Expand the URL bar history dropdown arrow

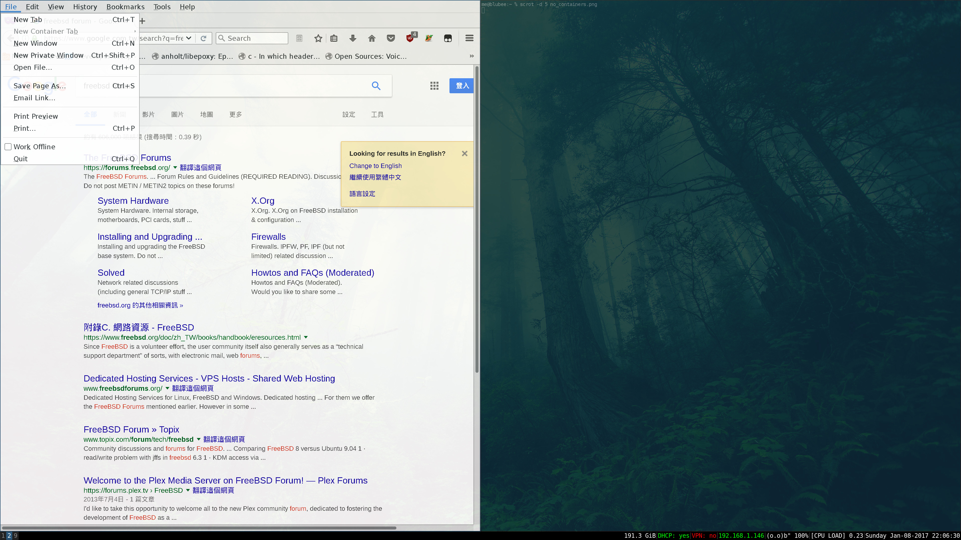[189, 38]
